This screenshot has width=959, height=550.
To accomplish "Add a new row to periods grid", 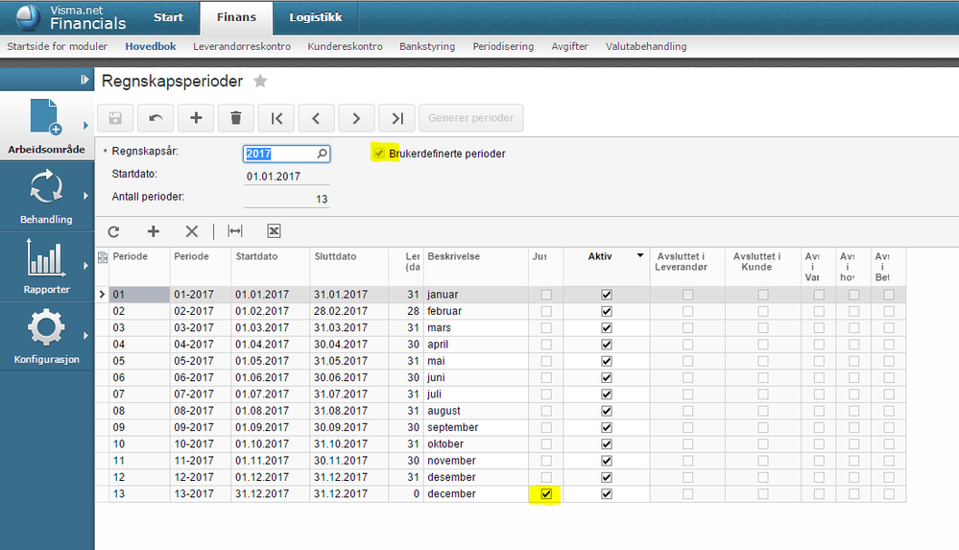I will pos(154,231).
